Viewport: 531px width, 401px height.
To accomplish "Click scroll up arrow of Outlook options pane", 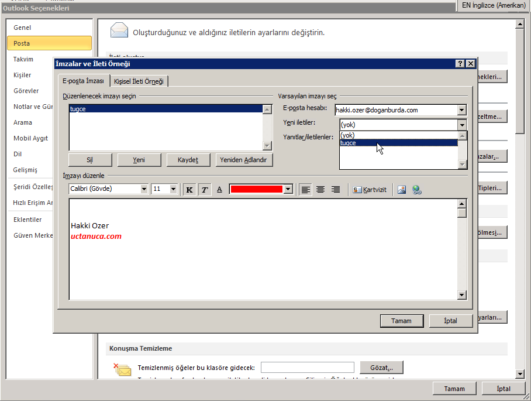I will tap(520, 24).
